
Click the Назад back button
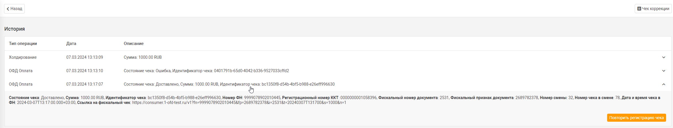coord(14,9)
